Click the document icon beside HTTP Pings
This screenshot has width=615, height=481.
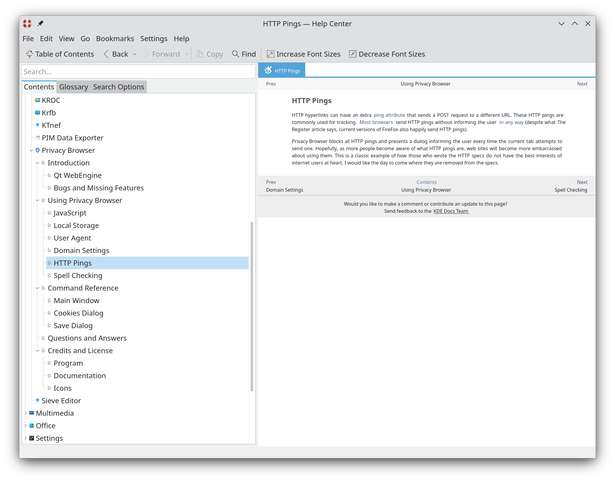point(50,263)
